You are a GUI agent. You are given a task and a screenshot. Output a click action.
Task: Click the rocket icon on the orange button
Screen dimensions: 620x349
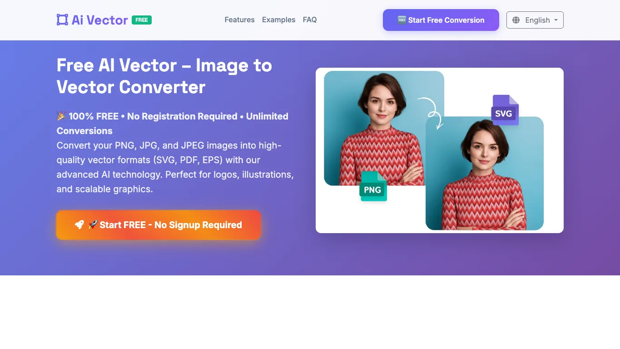(x=79, y=225)
